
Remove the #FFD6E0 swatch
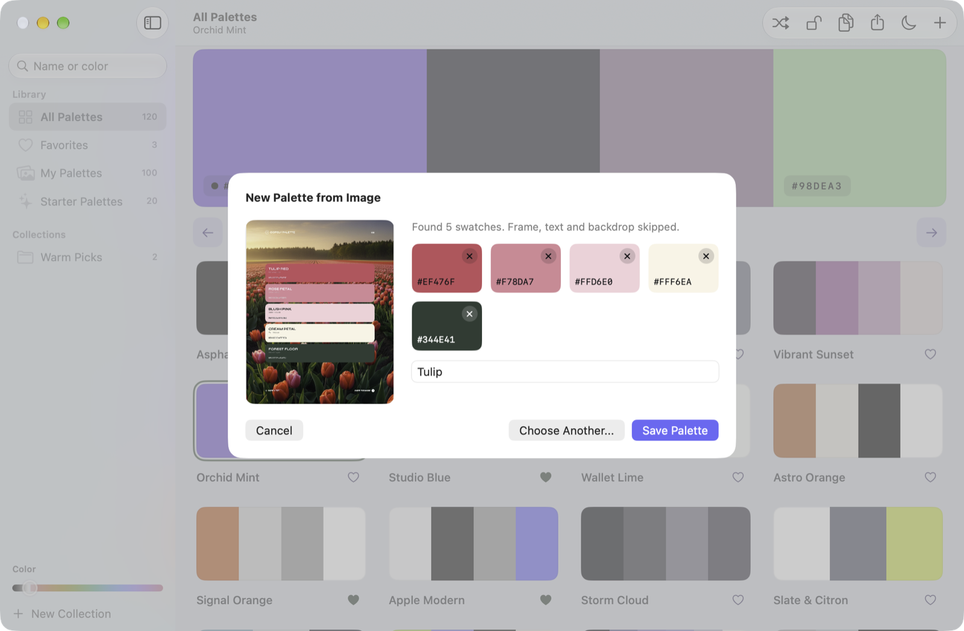(x=627, y=256)
